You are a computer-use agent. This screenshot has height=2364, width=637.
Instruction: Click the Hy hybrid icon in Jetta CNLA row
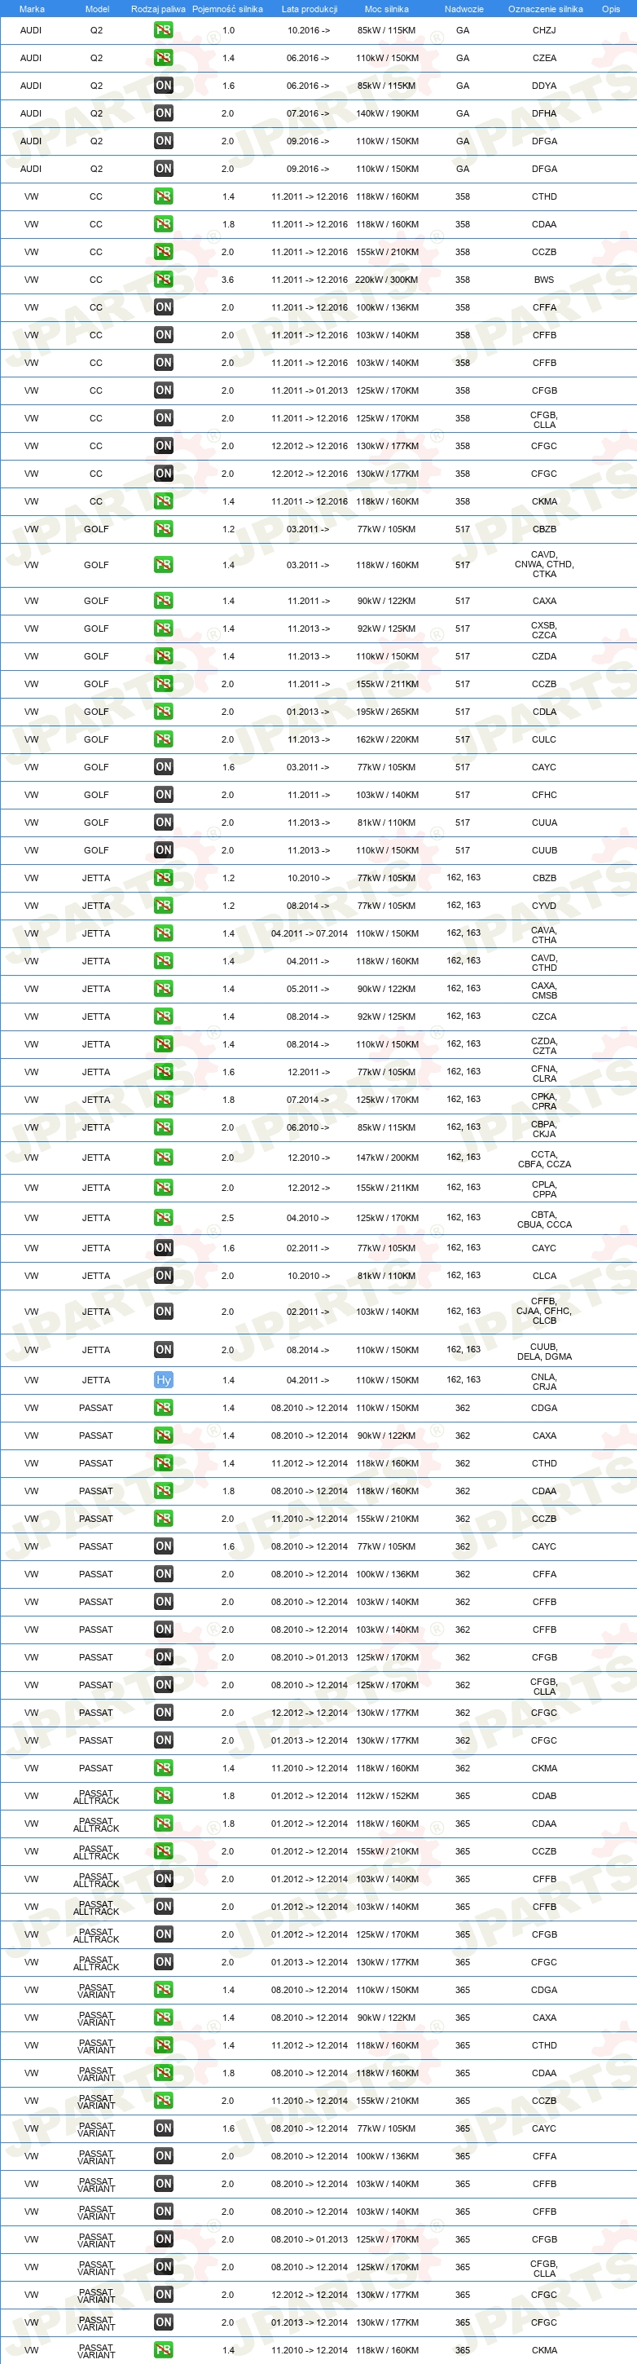163,1380
